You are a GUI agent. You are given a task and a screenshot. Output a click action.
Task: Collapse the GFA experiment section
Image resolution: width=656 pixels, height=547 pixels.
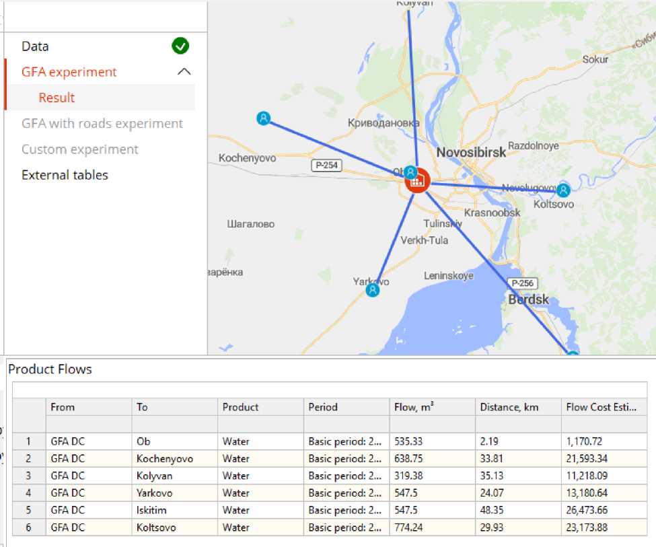pos(184,72)
